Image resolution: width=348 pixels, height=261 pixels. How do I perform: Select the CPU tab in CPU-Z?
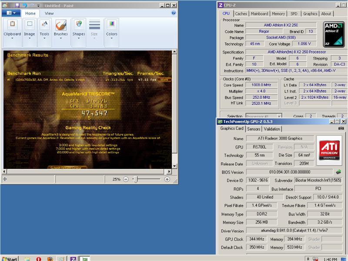pos(226,13)
